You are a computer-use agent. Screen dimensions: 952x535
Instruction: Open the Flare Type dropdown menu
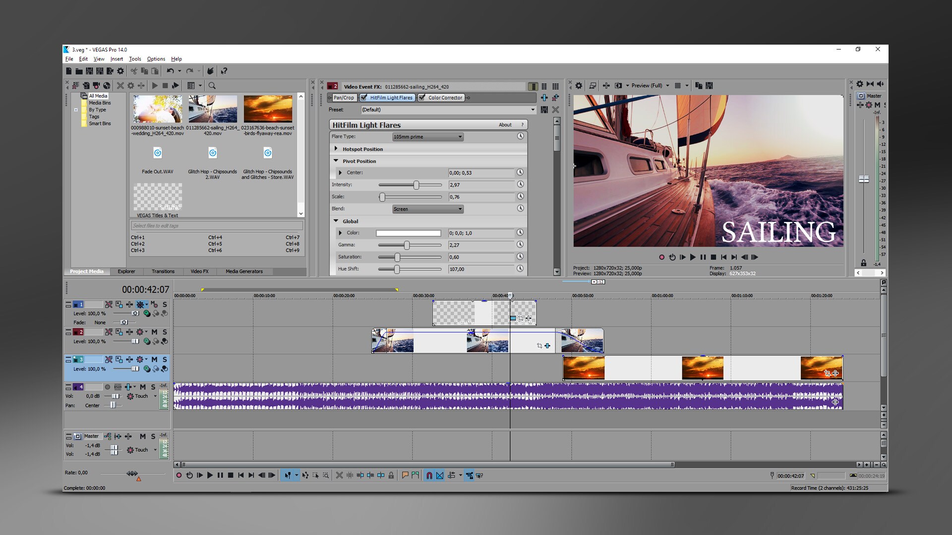425,137
